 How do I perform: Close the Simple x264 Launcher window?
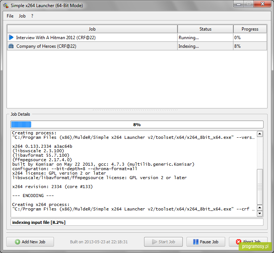point(262,4)
